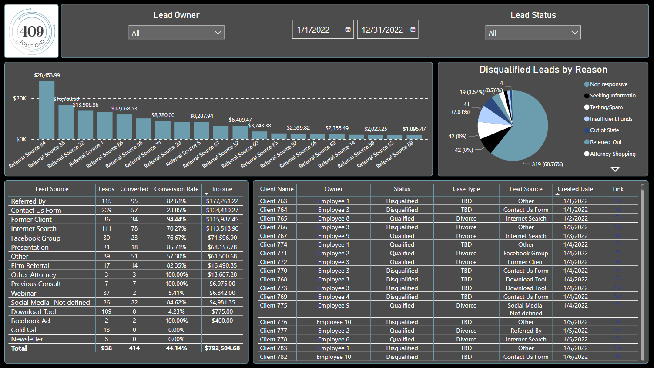Open the link icon for Client 765

618,217
